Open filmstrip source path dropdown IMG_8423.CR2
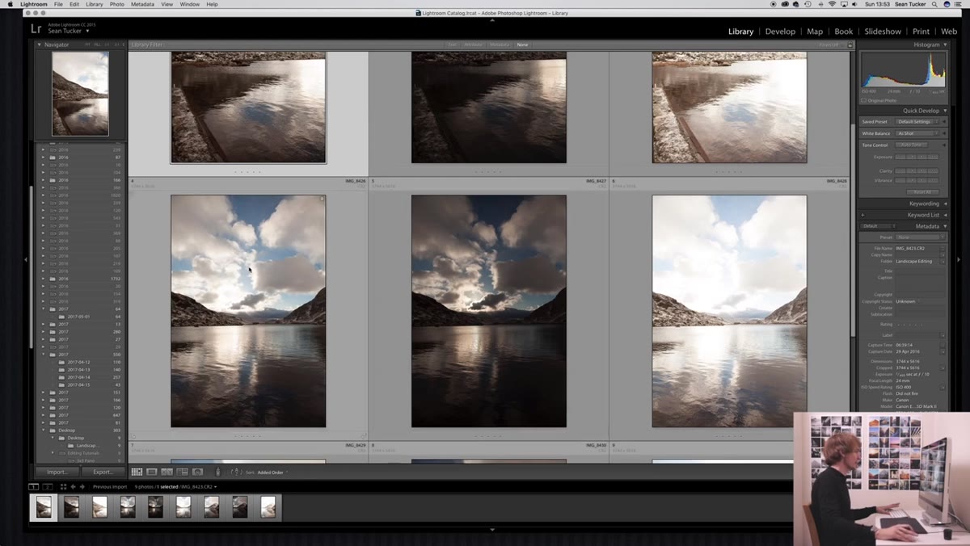Viewport: 970px width, 546px height. click(198, 487)
